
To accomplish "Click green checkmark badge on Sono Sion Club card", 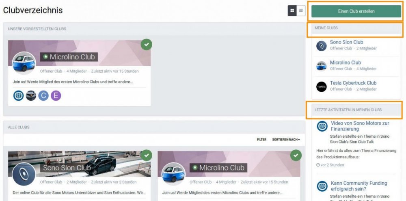I will [x=147, y=155].
